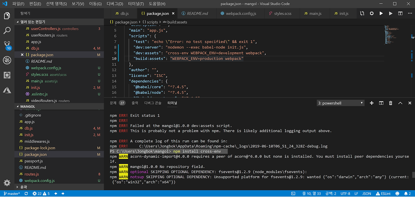The width and height of the screenshot is (415, 197).
Task: Open the Debug view in activity bar
Action: (7, 60)
